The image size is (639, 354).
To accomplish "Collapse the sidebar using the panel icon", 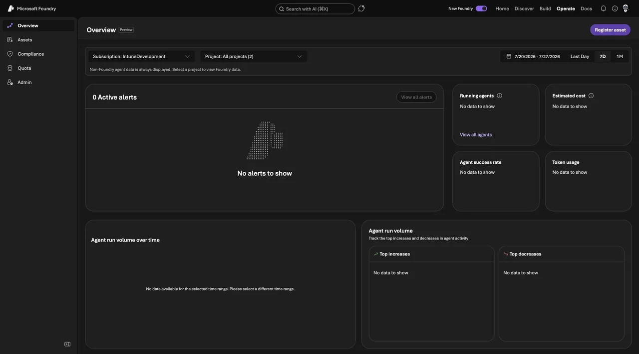I will click(x=67, y=344).
